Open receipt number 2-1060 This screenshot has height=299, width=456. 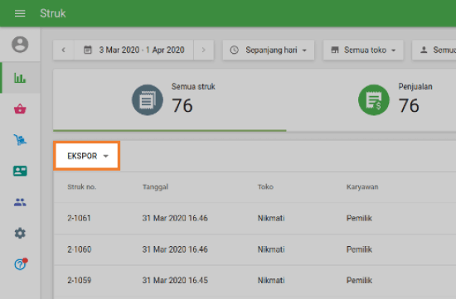[x=79, y=249]
